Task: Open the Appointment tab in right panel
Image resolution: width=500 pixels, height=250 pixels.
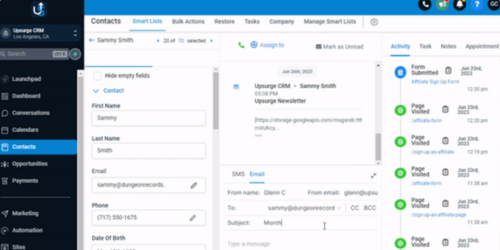Action: 482,46
